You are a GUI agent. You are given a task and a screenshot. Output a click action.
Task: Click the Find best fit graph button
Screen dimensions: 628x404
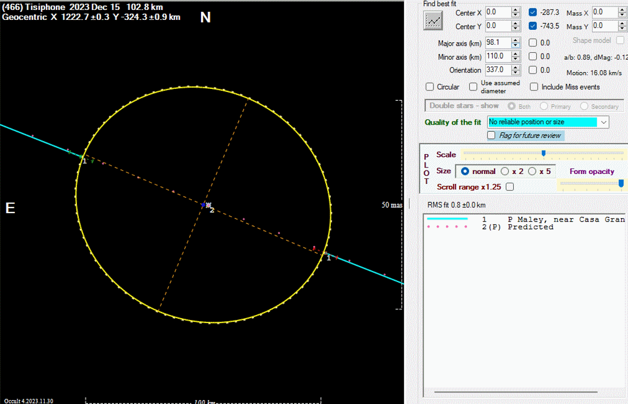click(433, 20)
